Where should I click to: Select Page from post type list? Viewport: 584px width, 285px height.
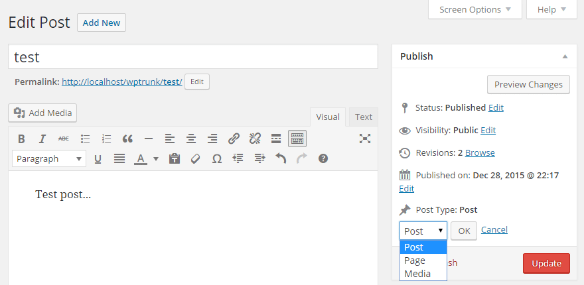coord(415,260)
